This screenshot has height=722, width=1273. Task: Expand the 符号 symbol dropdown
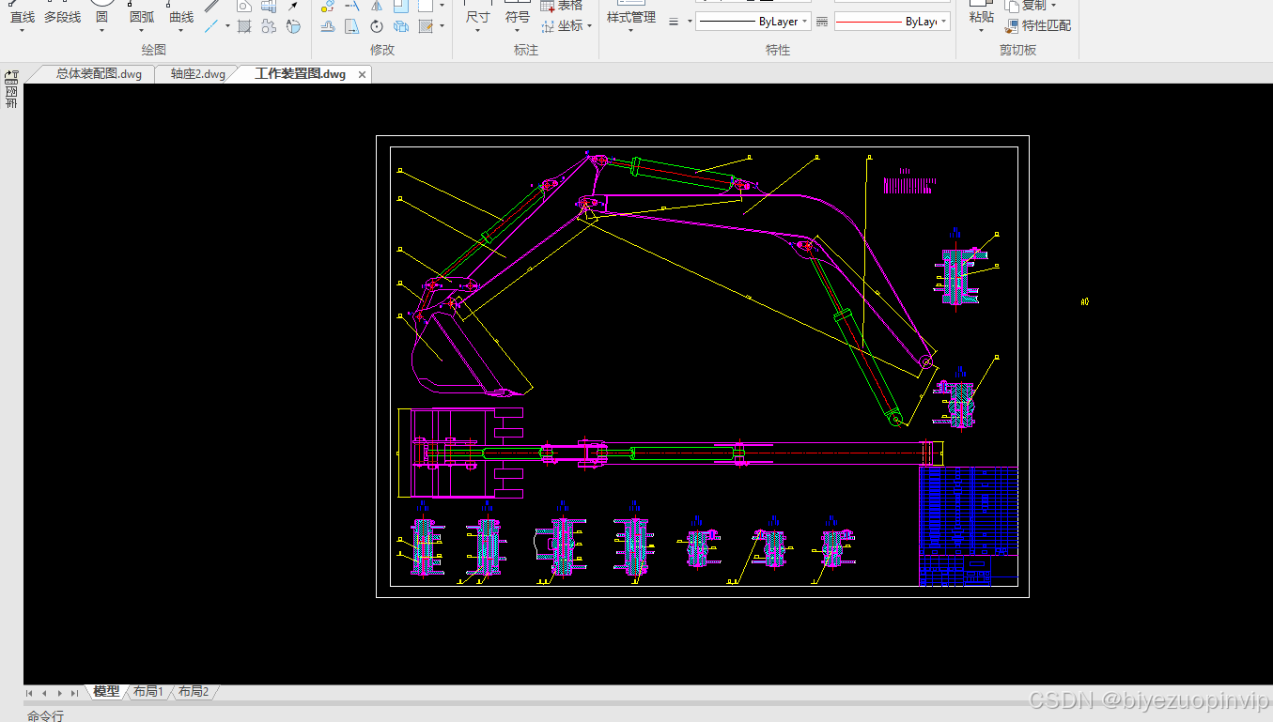[x=517, y=30]
